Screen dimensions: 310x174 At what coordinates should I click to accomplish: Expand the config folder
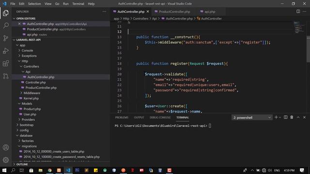(x=24, y=130)
